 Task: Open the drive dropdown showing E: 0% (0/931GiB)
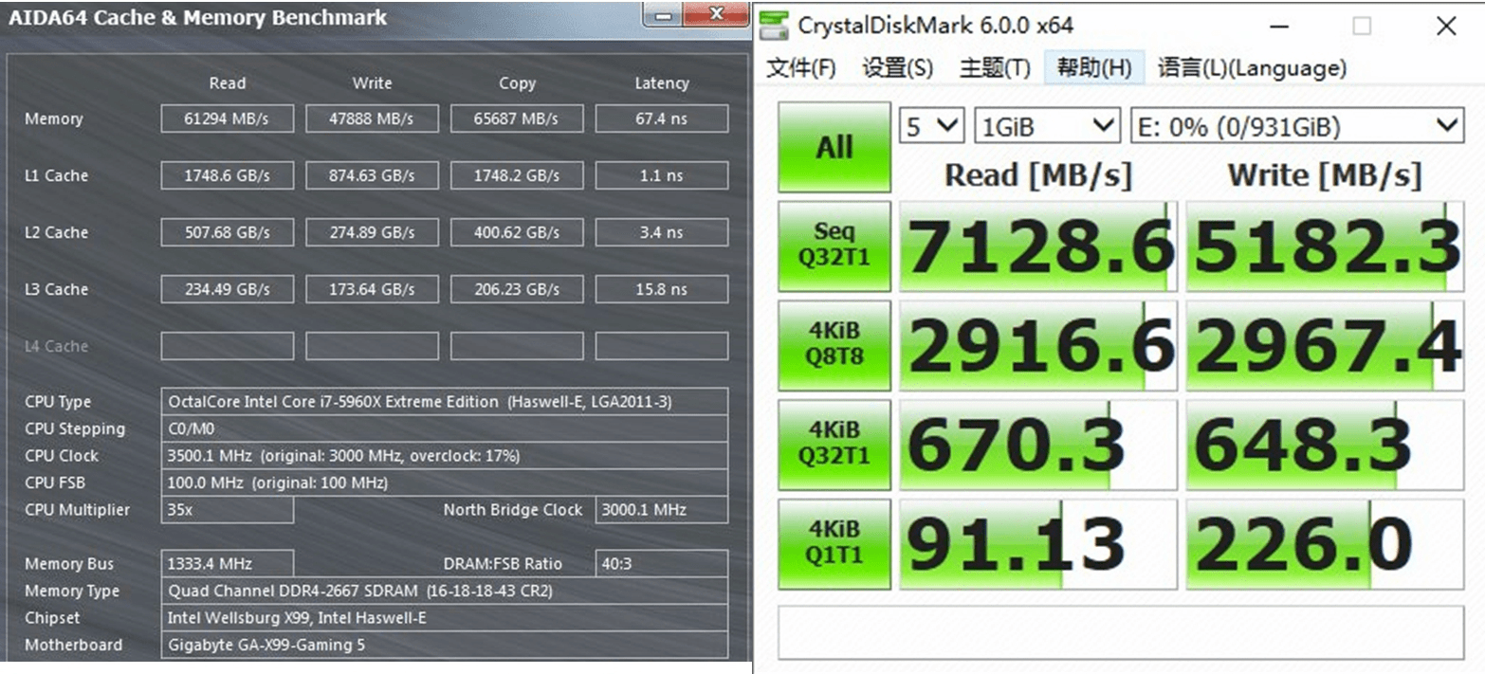[1296, 125]
